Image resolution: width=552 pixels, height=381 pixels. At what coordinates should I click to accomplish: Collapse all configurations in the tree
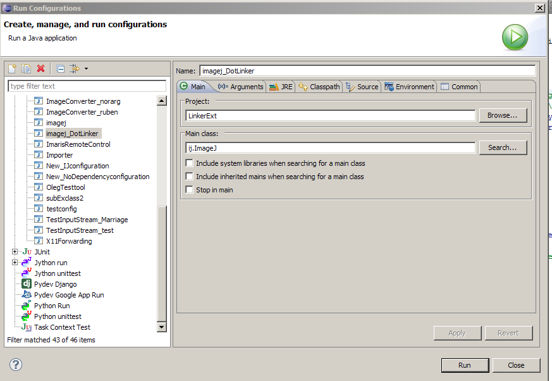[61, 69]
